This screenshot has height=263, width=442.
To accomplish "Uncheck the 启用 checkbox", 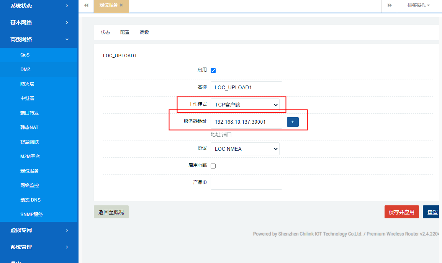I will (213, 71).
